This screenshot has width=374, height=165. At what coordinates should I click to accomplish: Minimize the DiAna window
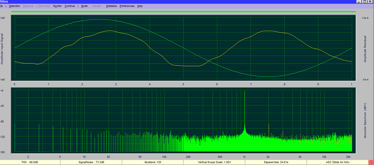pos(359,1)
